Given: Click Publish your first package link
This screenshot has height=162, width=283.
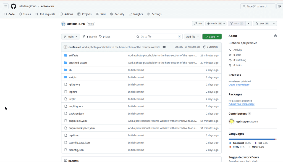Looking at the screenshot, I should pos(241,104).
